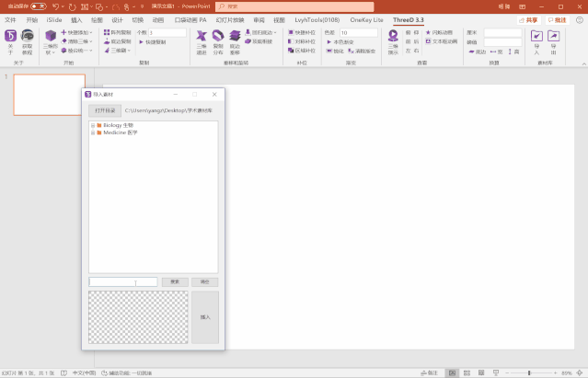Viewport: 588px width, 378px height.
Task: Open the File (文件) menu tab
Action: (10, 20)
